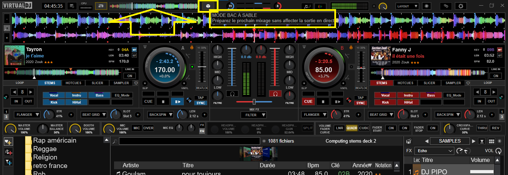Click deck B red CUE button
508x175 pixels.
(x=309, y=101)
